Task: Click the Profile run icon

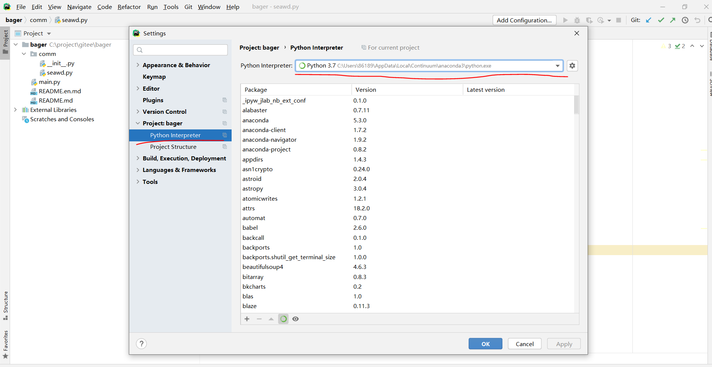Action: (601, 20)
